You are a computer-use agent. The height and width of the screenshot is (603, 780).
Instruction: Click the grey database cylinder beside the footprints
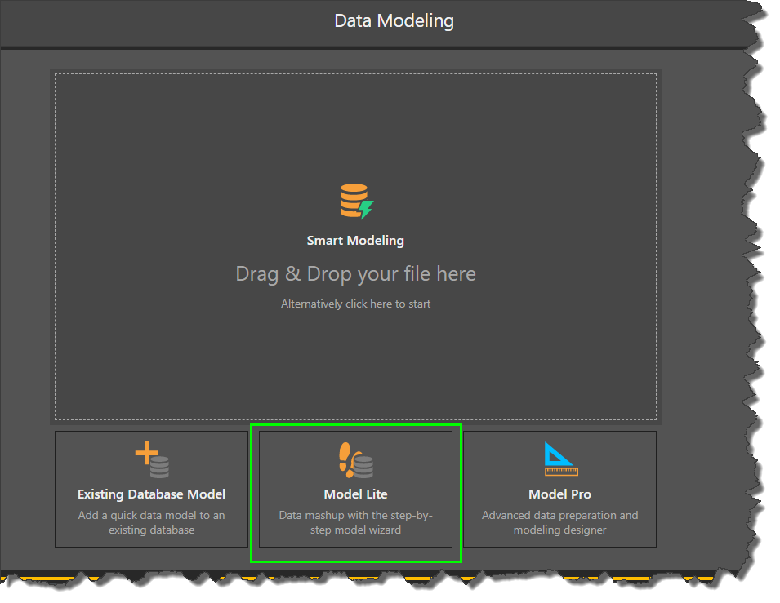pyautogui.click(x=363, y=466)
